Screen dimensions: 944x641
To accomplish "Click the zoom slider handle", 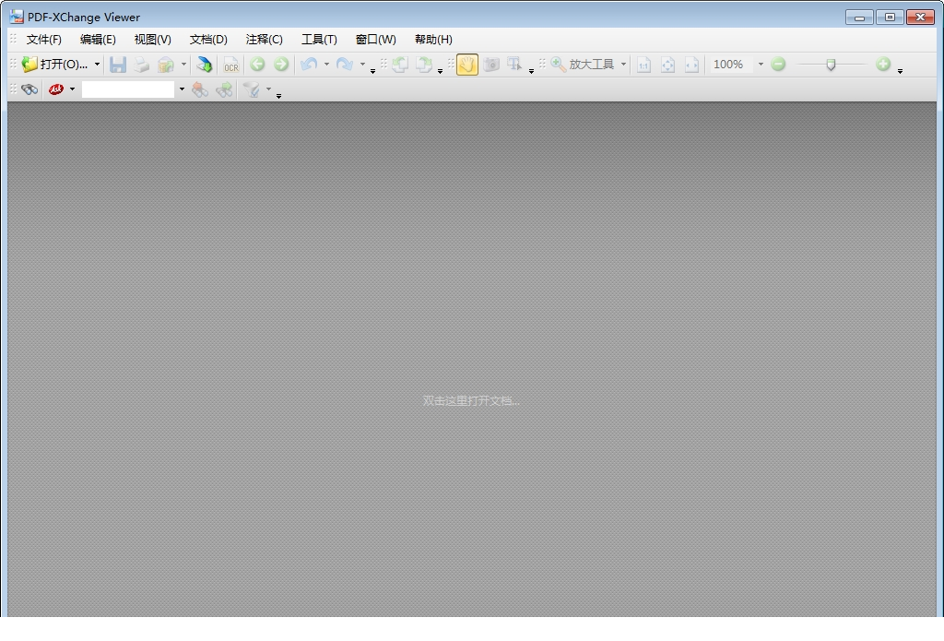I will pos(831,65).
